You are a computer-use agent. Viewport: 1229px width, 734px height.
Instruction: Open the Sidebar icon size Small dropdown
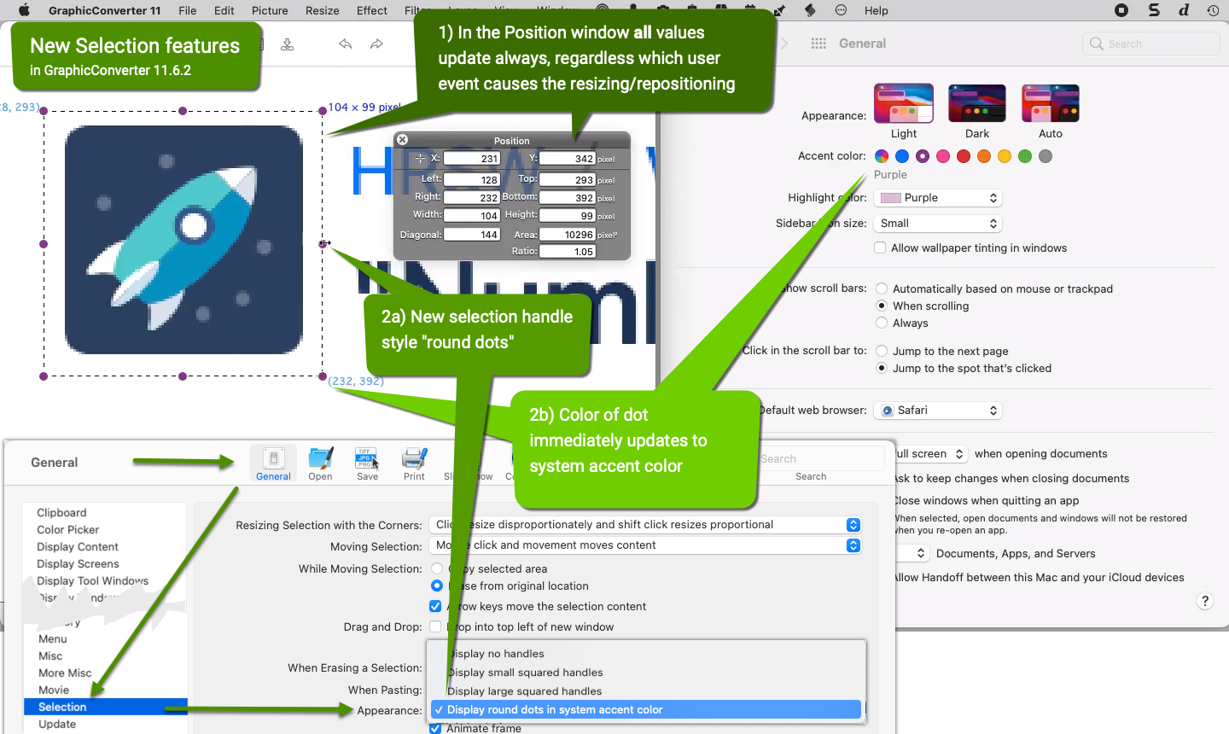937,223
